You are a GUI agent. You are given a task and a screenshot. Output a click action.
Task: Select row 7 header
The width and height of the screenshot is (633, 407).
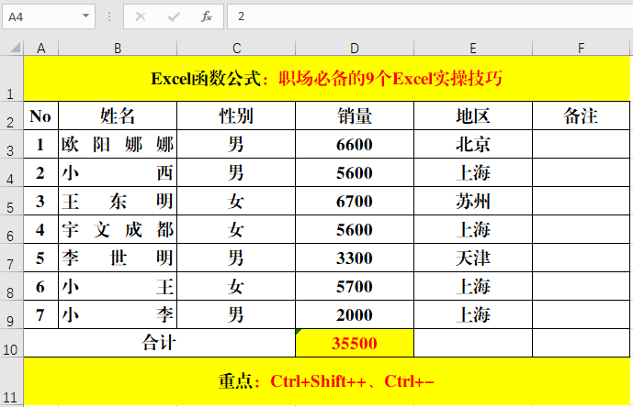coord(11,258)
